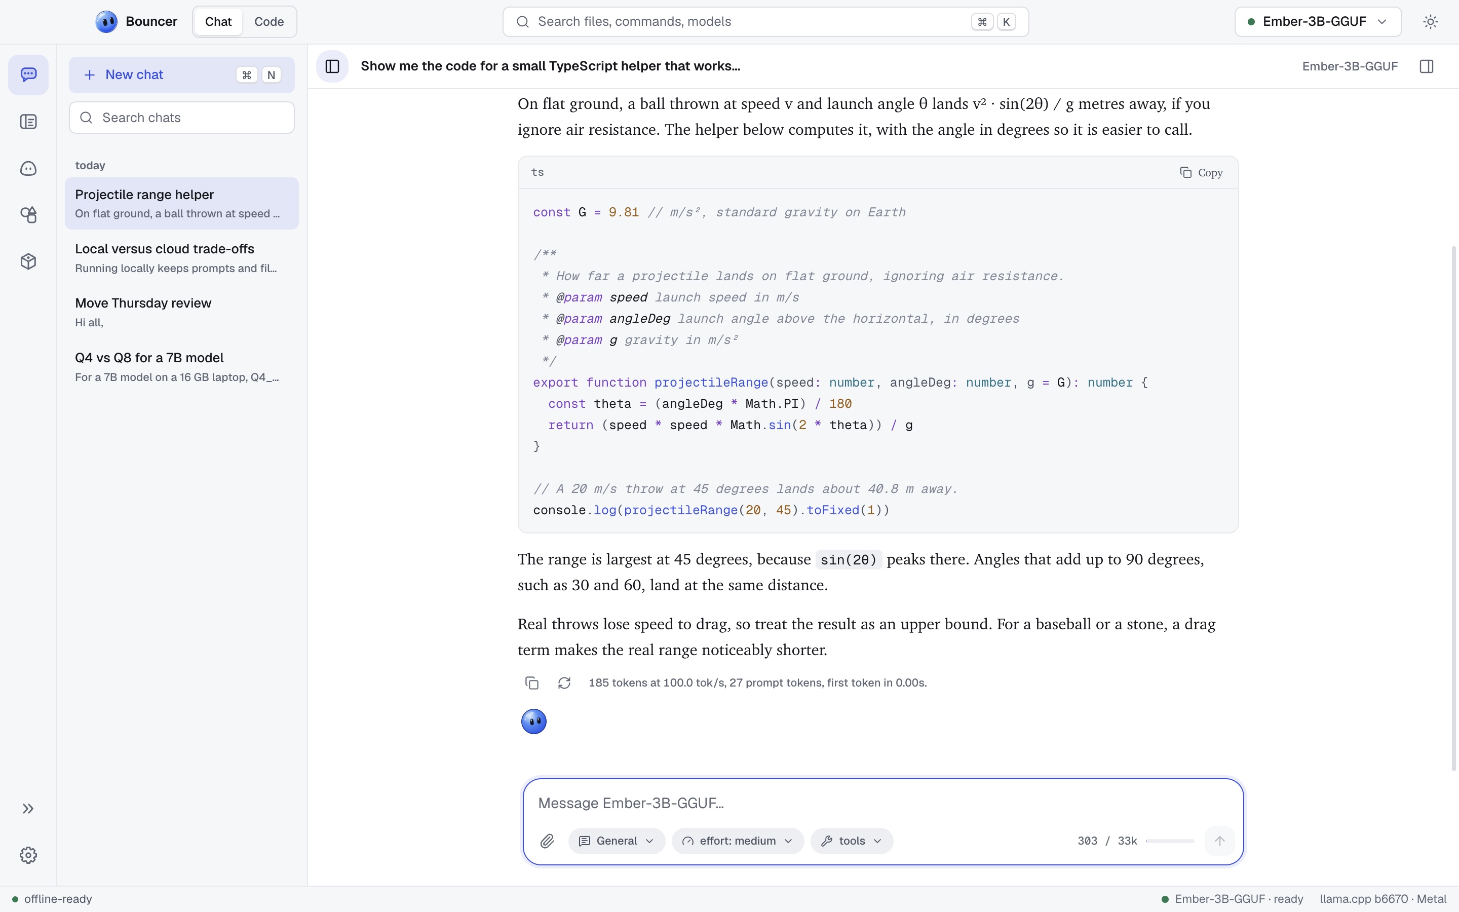Toggle the right side panel icon
Image resolution: width=1459 pixels, height=912 pixels.
tap(1427, 66)
